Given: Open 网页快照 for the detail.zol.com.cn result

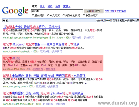Looking at the screenshot, I should click(x=76, y=38).
